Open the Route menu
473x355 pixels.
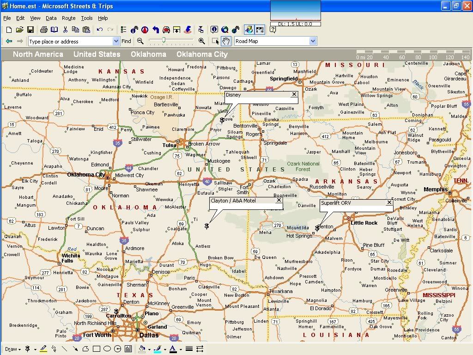(68, 18)
